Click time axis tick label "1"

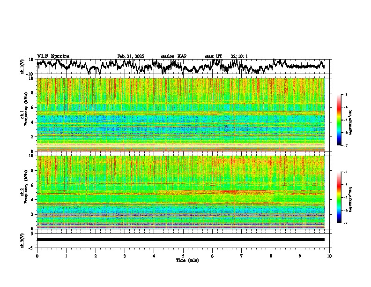pyautogui.click(x=66, y=256)
